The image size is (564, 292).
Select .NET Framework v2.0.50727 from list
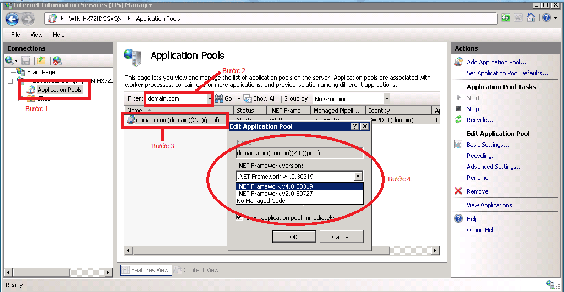tap(275, 194)
